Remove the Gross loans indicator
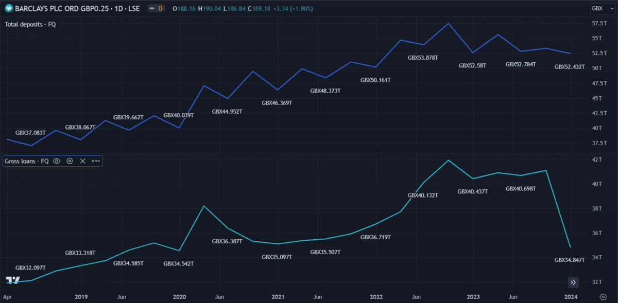618x303 pixels. [82, 161]
